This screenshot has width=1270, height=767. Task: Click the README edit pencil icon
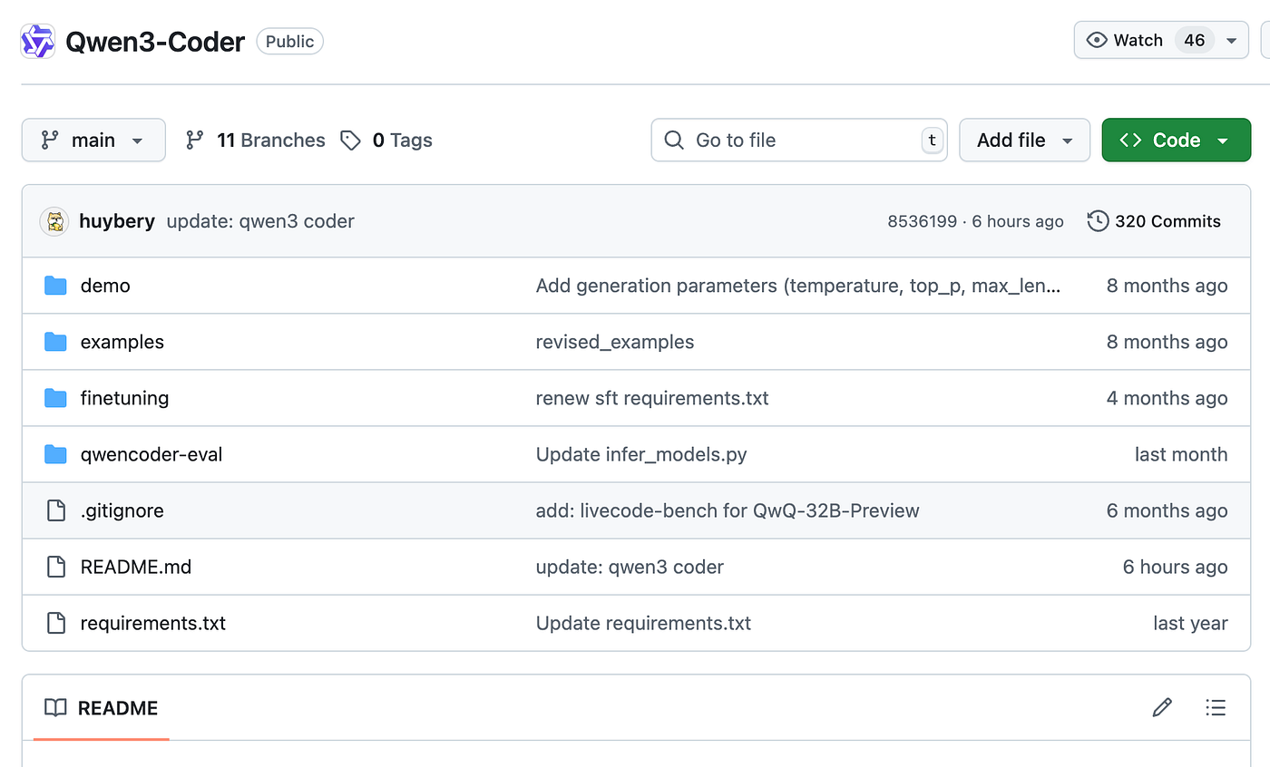click(x=1162, y=707)
